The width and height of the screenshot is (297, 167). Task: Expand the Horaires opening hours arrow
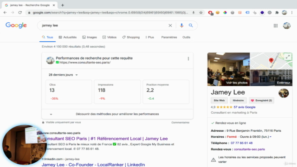(x=271, y=137)
